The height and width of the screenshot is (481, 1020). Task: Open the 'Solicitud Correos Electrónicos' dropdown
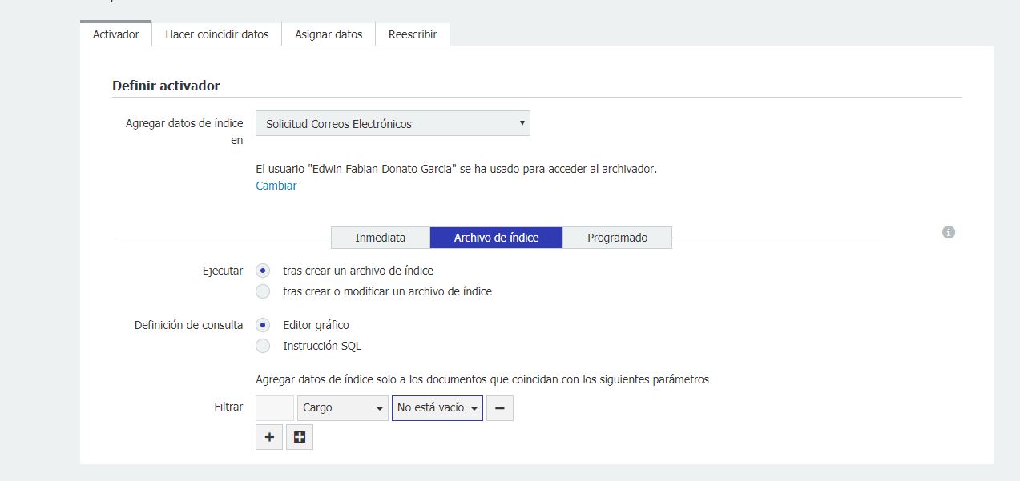pyautogui.click(x=393, y=124)
